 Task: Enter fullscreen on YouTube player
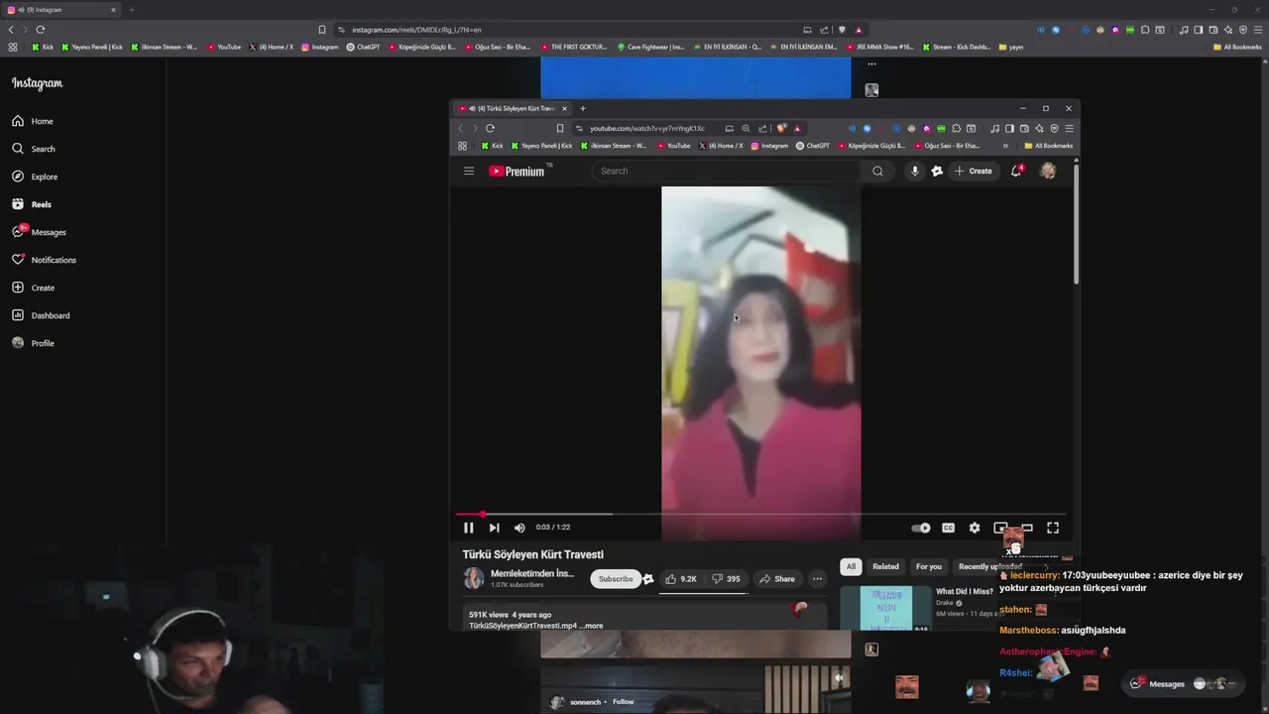coord(1053,528)
